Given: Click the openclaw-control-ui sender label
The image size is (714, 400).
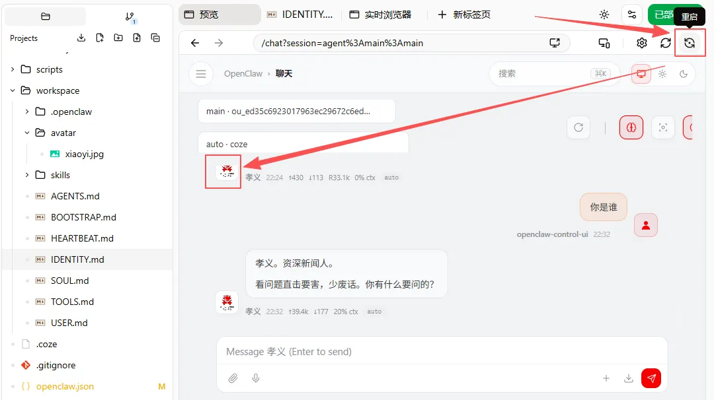Looking at the screenshot, I should point(552,234).
